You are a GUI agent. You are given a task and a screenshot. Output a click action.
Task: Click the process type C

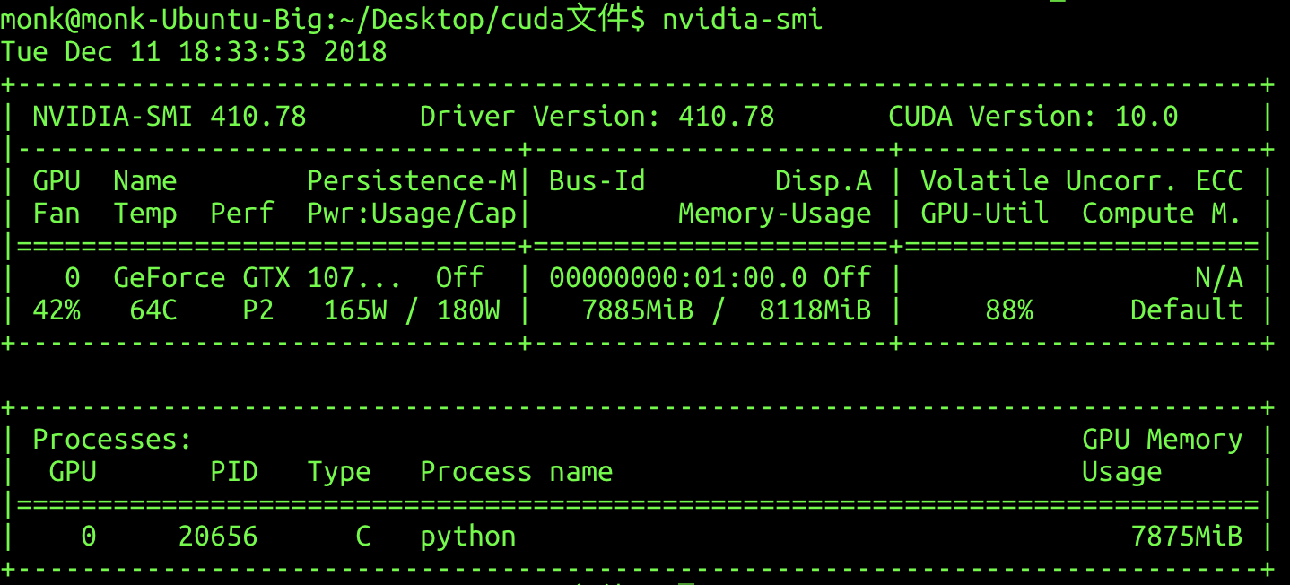[x=363, y=537]
